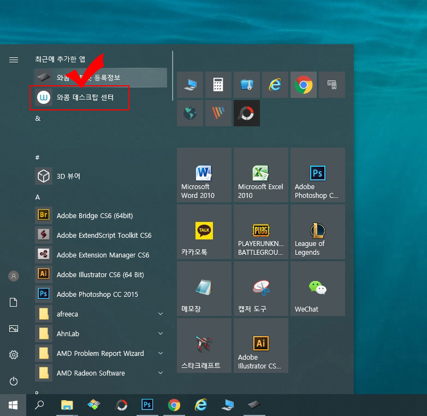
Task: Open the 카카오톡 tile
Action: [204, 232]
